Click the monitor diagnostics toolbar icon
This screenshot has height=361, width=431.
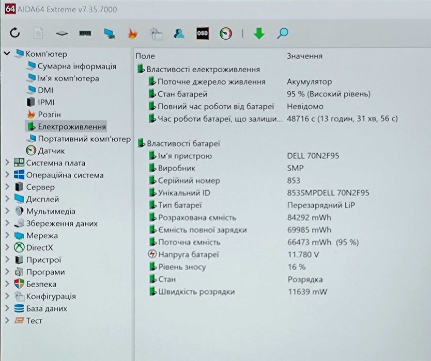(110, 34)
